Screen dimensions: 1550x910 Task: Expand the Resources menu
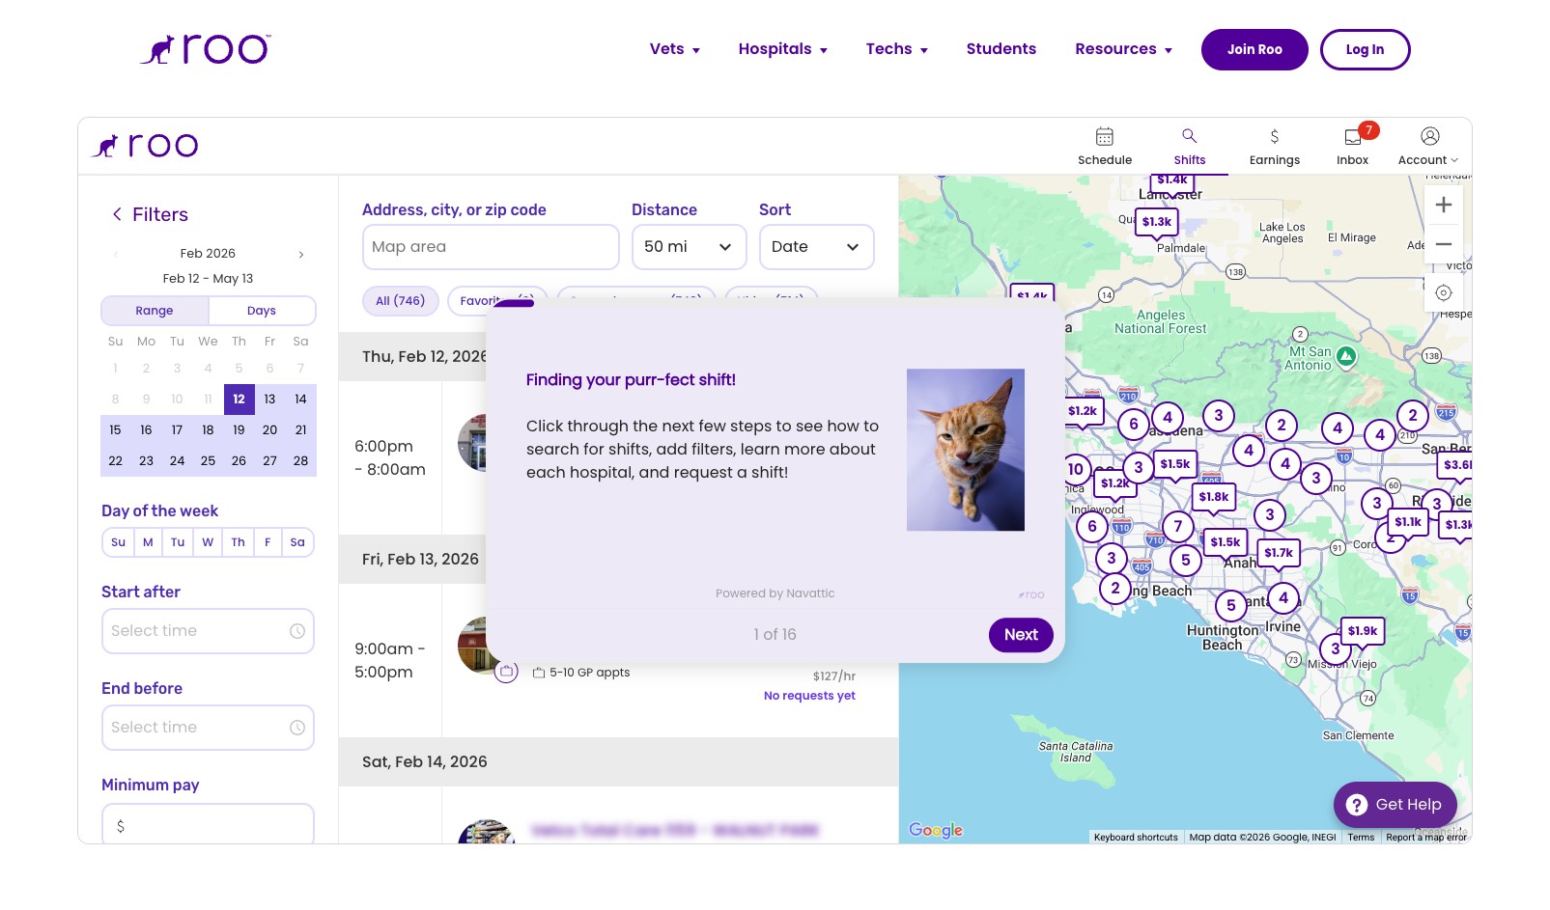[1123, 49]
